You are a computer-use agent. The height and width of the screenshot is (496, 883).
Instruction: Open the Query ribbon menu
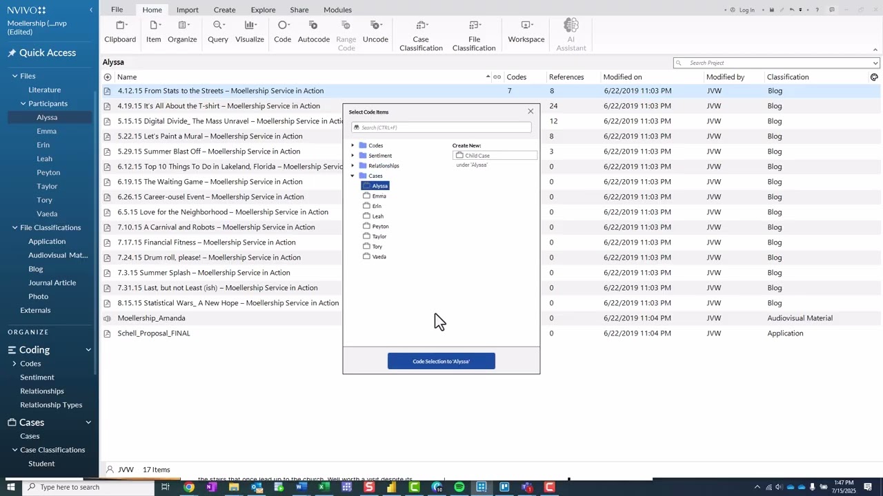click(x=218, y=32)
